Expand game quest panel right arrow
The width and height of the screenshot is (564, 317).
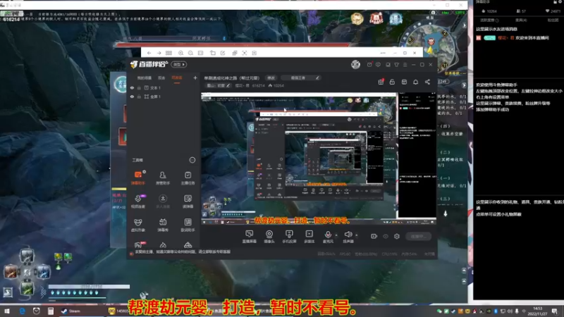click(x=464, y=85)
